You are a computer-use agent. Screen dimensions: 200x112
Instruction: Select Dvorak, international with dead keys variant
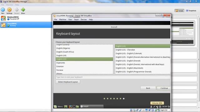click(x=142, y=64)
